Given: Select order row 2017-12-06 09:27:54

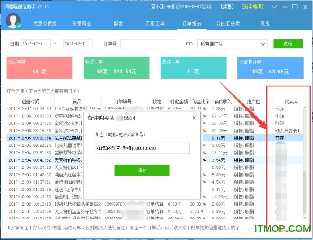Looking at the screenshot, I should point(155,123).
